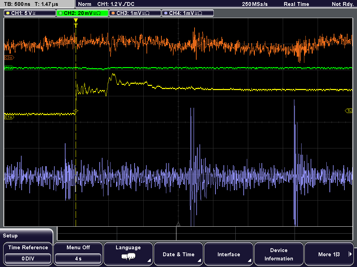This screenshot has height=267, width=357.
Task: Click the Not Rdy. status label
Action: [x=343, y=4]
